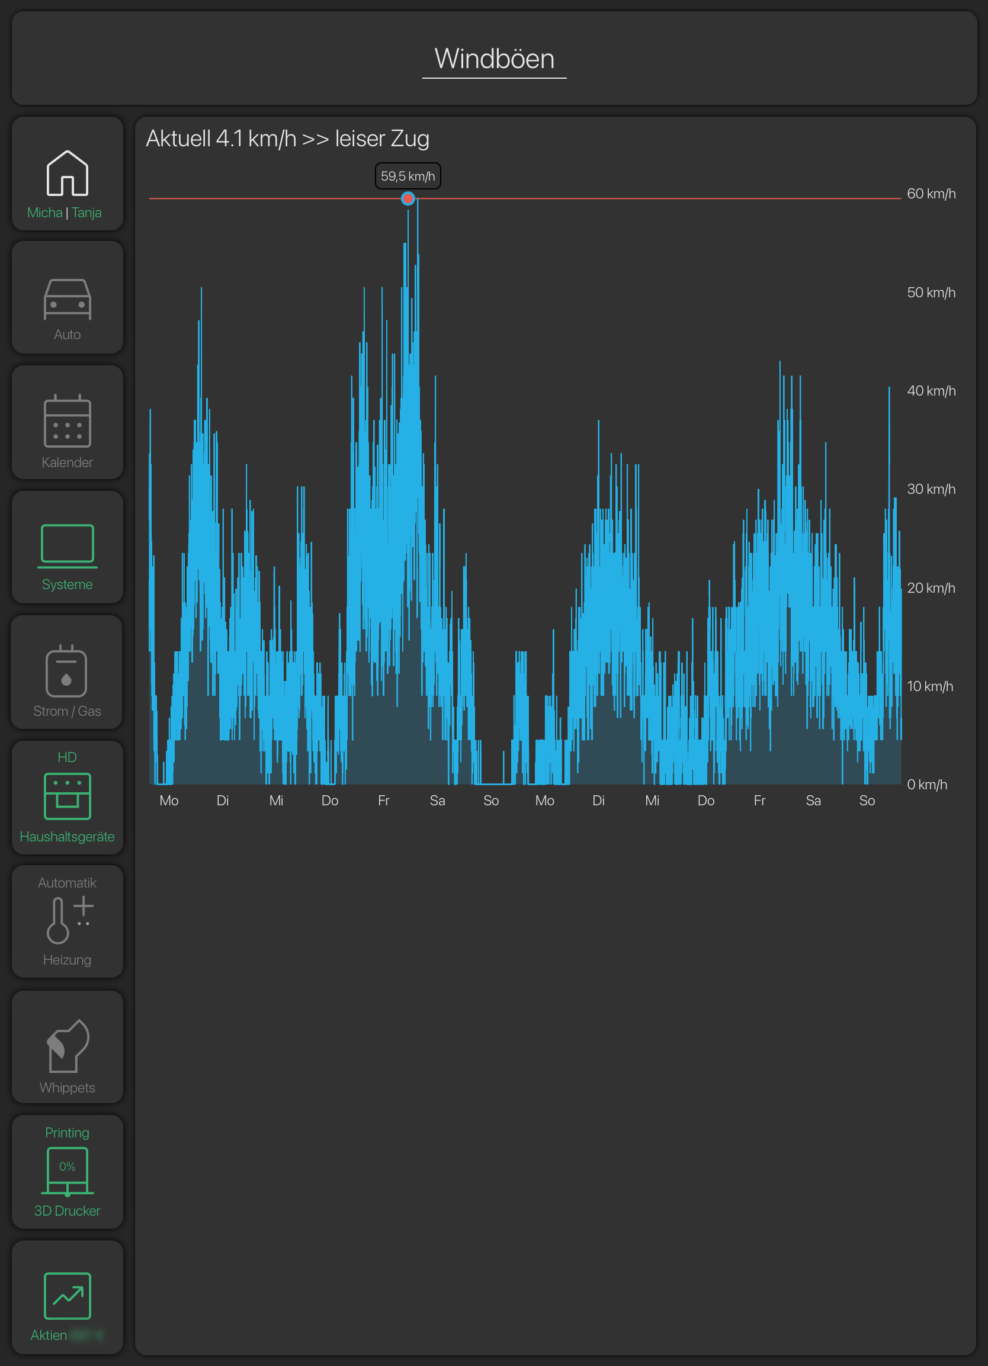This screenshot has width=988, height=1366.
Task: Click the 0 km/h axis label
Action: (927, 785)
